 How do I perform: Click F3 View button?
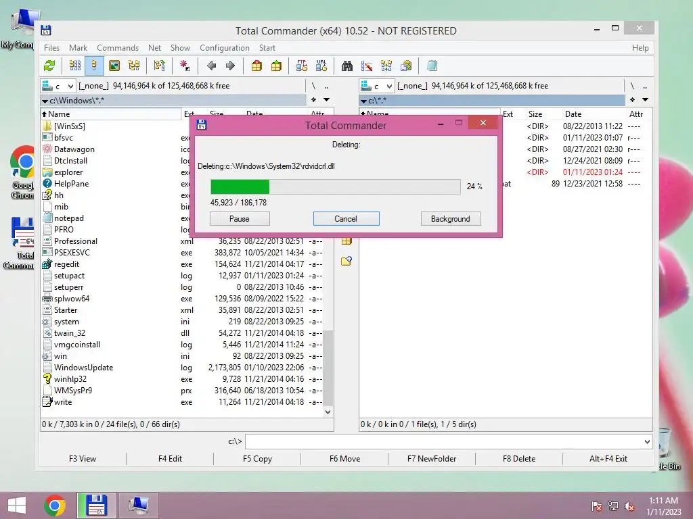82,459
